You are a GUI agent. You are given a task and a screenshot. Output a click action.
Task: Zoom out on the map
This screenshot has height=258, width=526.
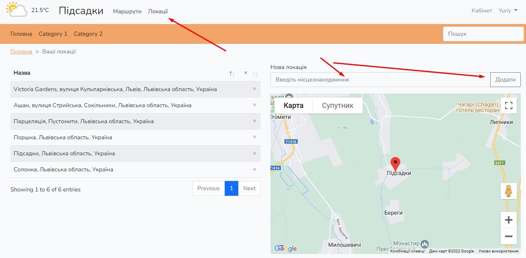coord(508,236)
